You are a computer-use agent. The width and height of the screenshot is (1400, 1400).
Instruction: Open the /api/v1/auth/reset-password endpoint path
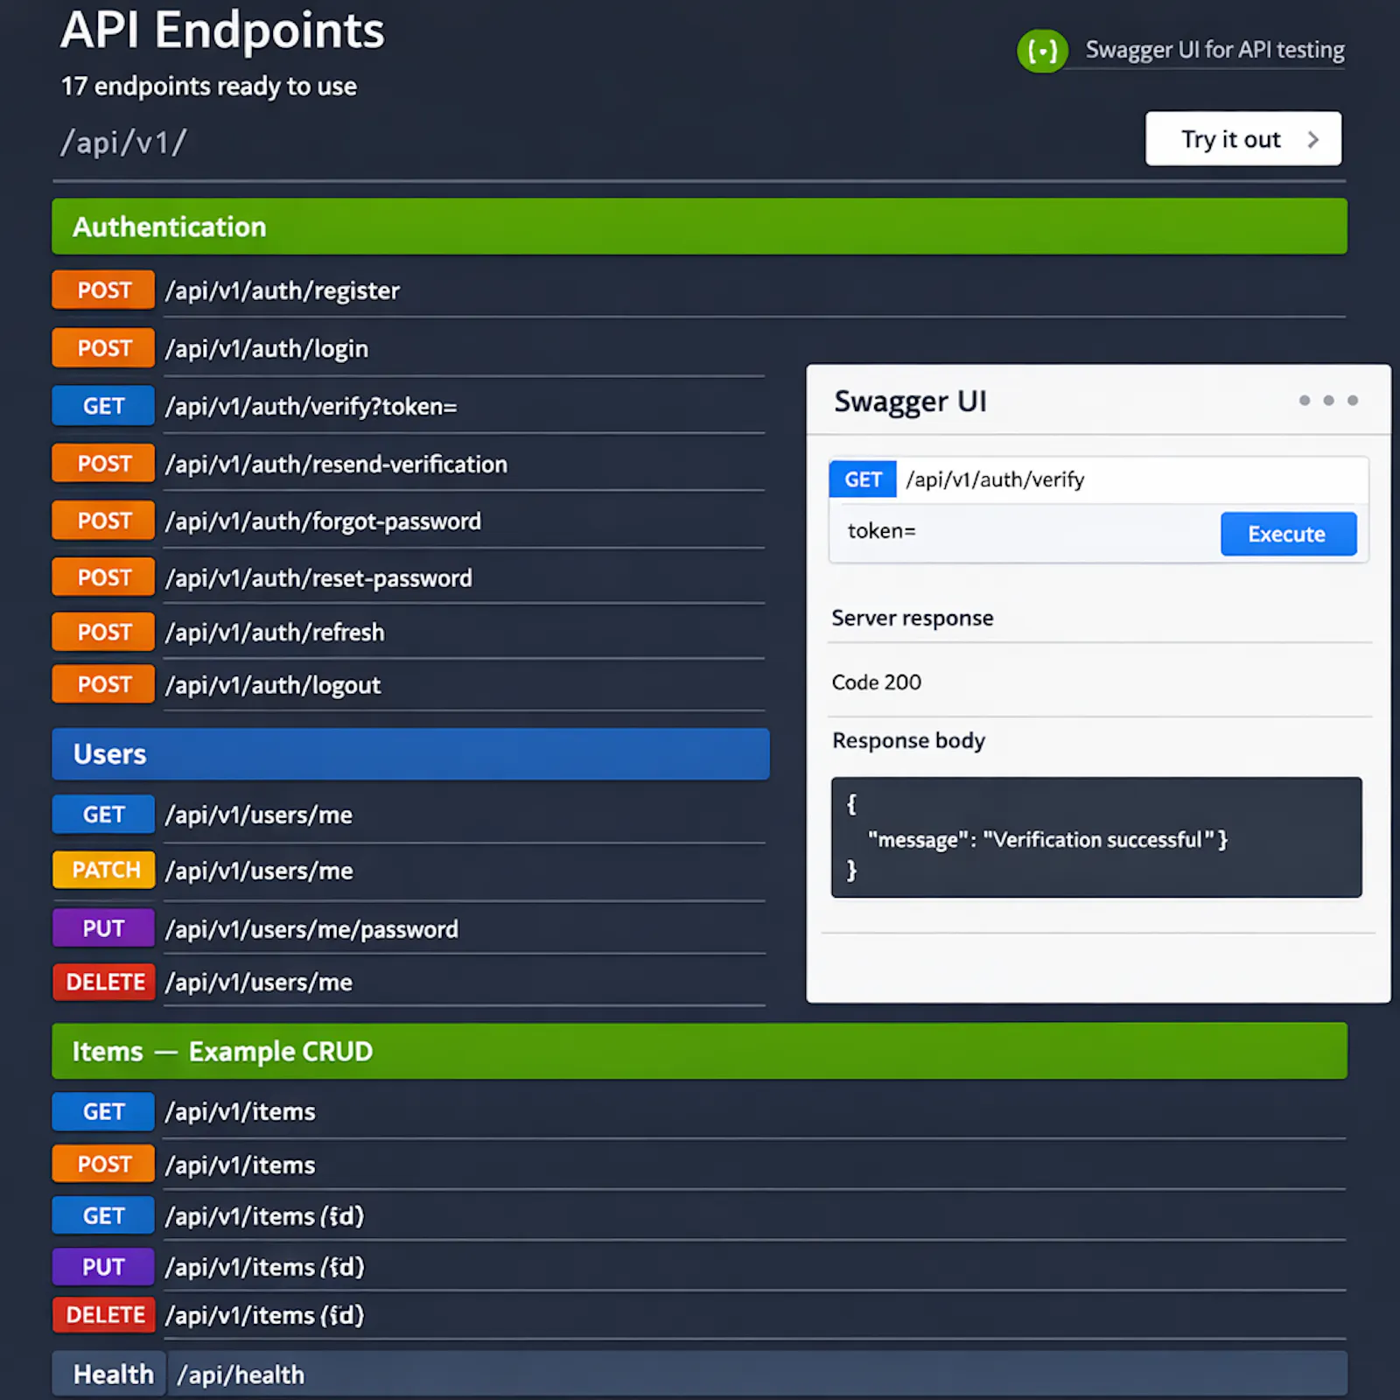pyautogui.click(x=319, y=578)
